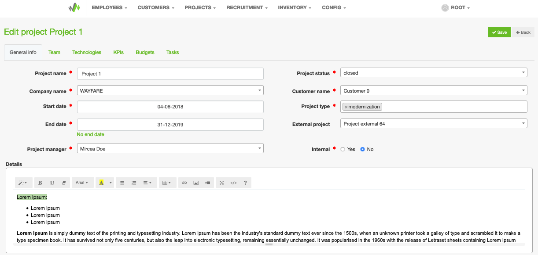The height and width of the screenshot is (255, 538).
Task: Switch to the Budgets tab
Action: pos(145,52)
